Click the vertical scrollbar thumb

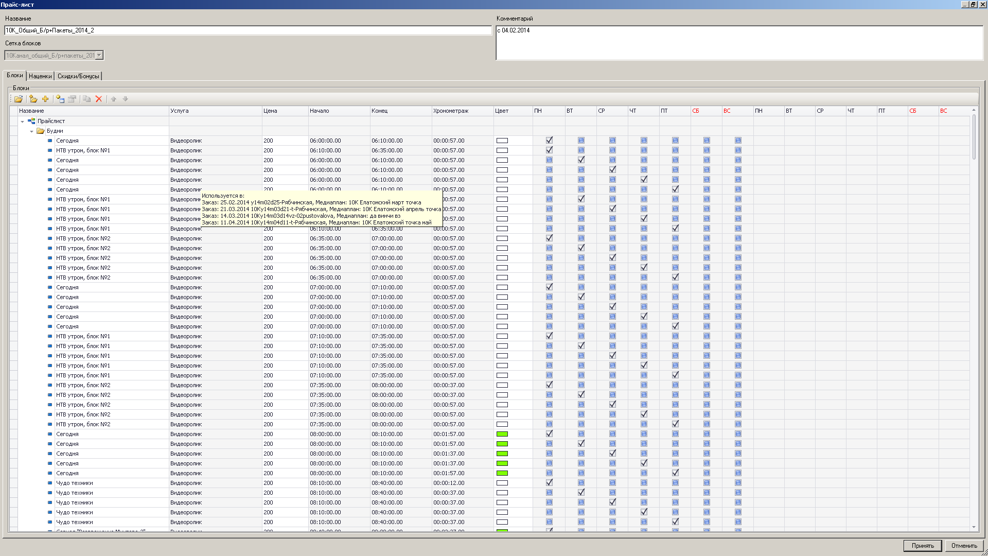[x=974, y=136]
